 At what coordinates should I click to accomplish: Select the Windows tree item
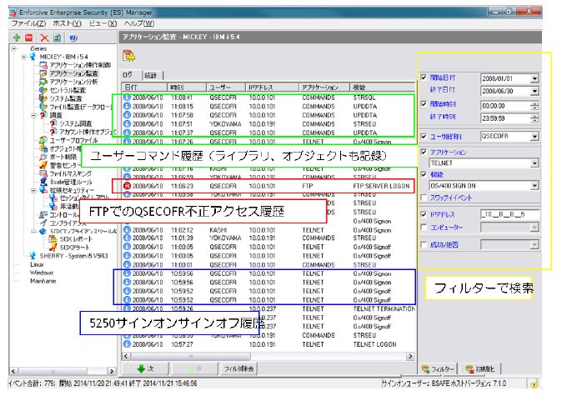click(42, 273)
